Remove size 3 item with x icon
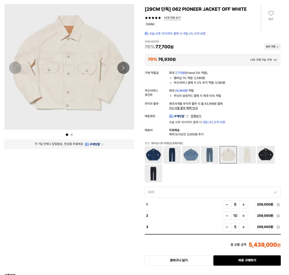Image resolution: width=289 pixels, height=275 pixels. coord(278,227)
